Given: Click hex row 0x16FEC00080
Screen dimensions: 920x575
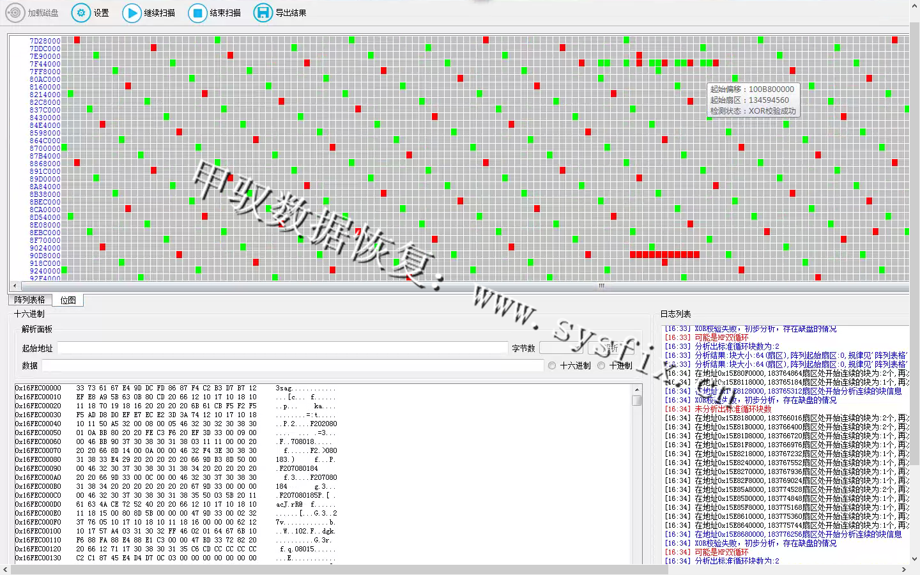Looking at the screenshot, I should (176, 459).
